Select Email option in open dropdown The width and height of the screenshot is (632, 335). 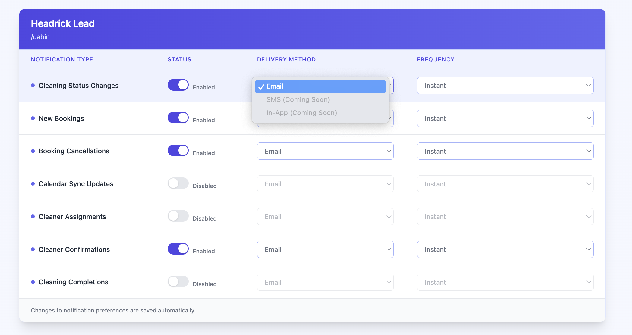point(320,86)
